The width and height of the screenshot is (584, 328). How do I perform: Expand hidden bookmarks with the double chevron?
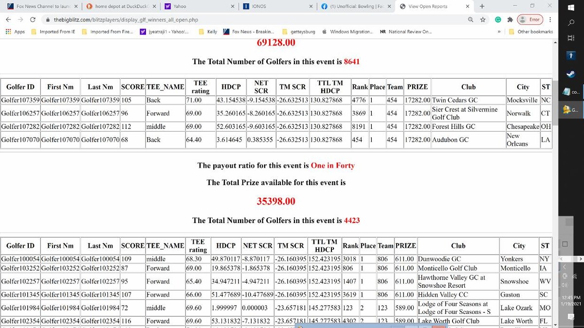click(x=499, y=32)
